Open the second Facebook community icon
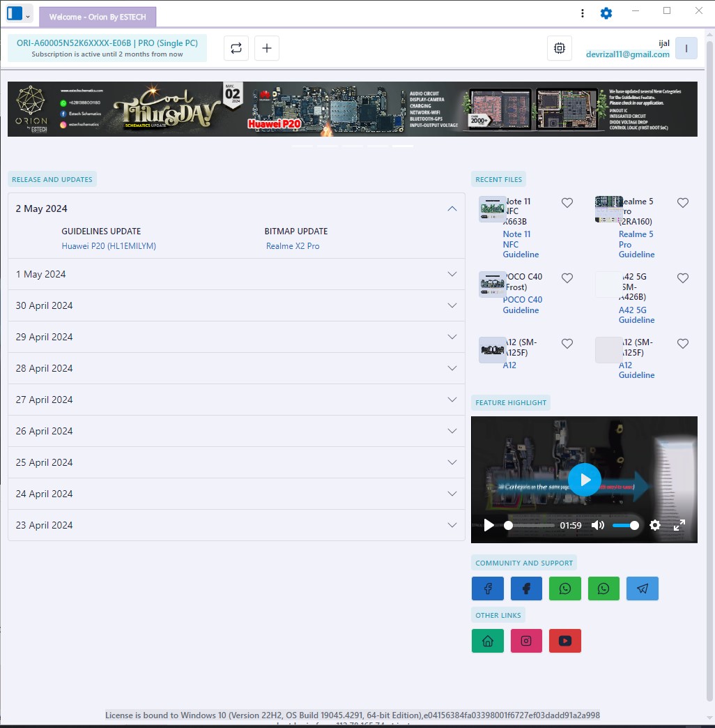Screen dimensions: 715x728 coord(526,589)
